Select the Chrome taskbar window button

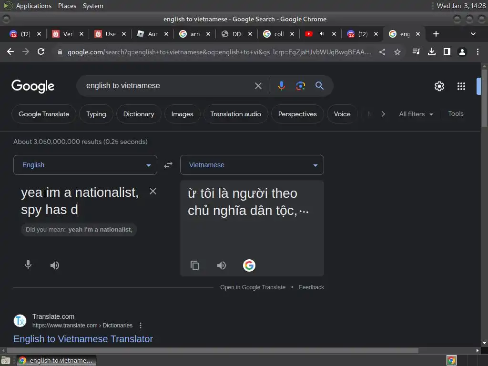click(56, 360)
